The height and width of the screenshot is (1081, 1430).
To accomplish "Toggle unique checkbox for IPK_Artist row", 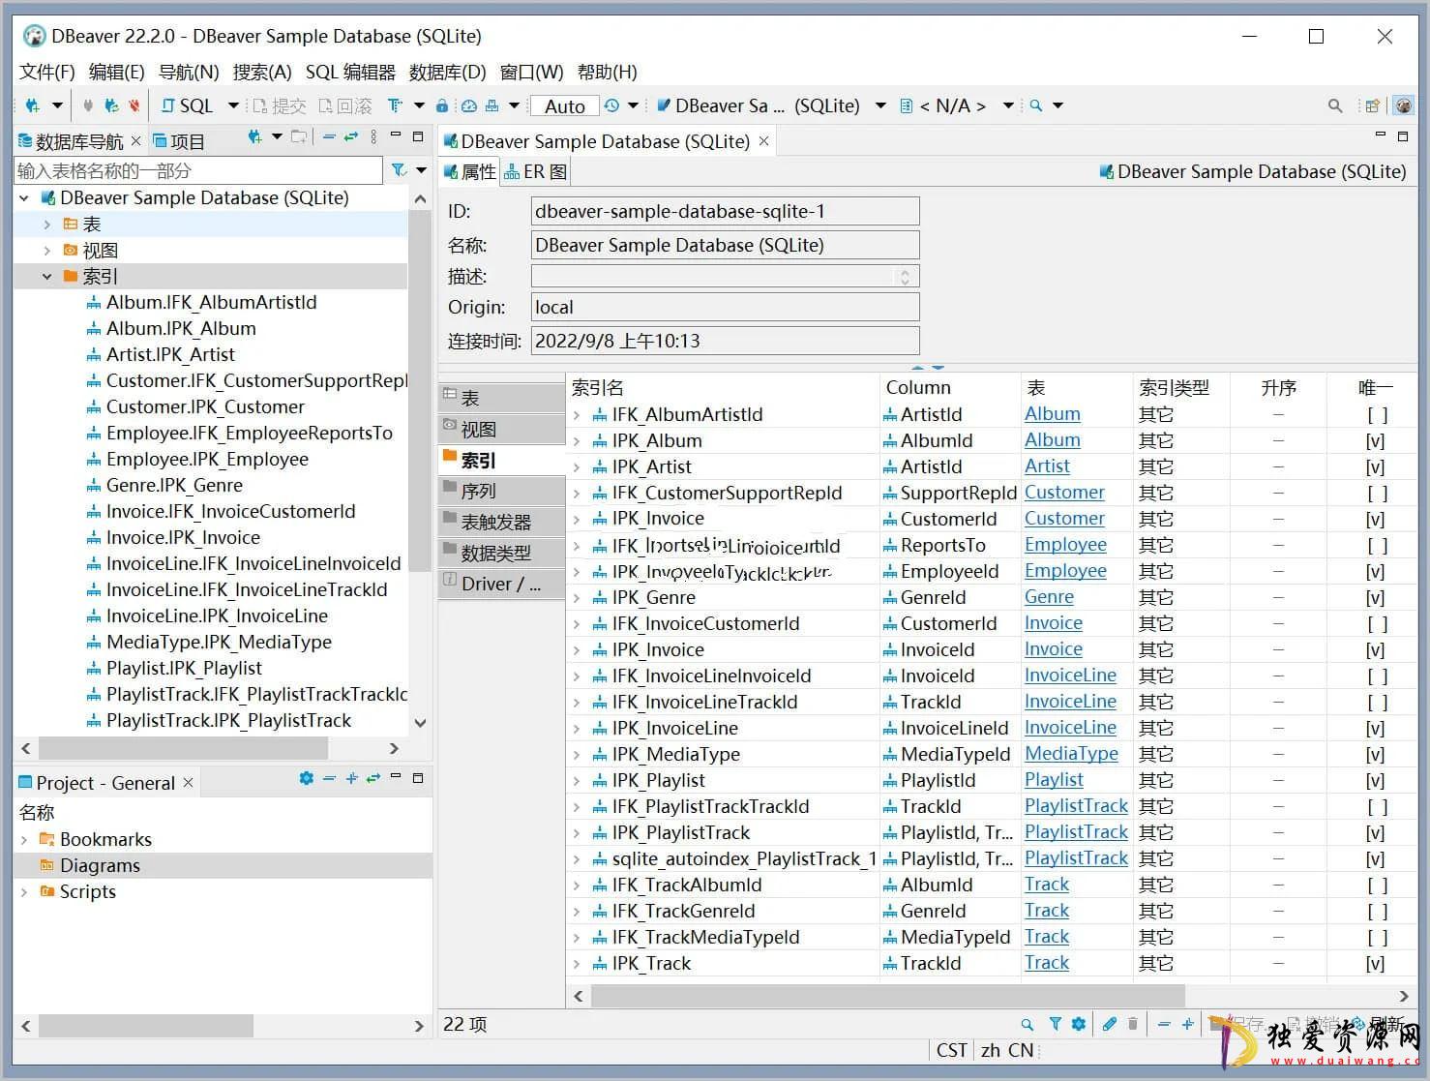I will click(x=1376, y=466).
